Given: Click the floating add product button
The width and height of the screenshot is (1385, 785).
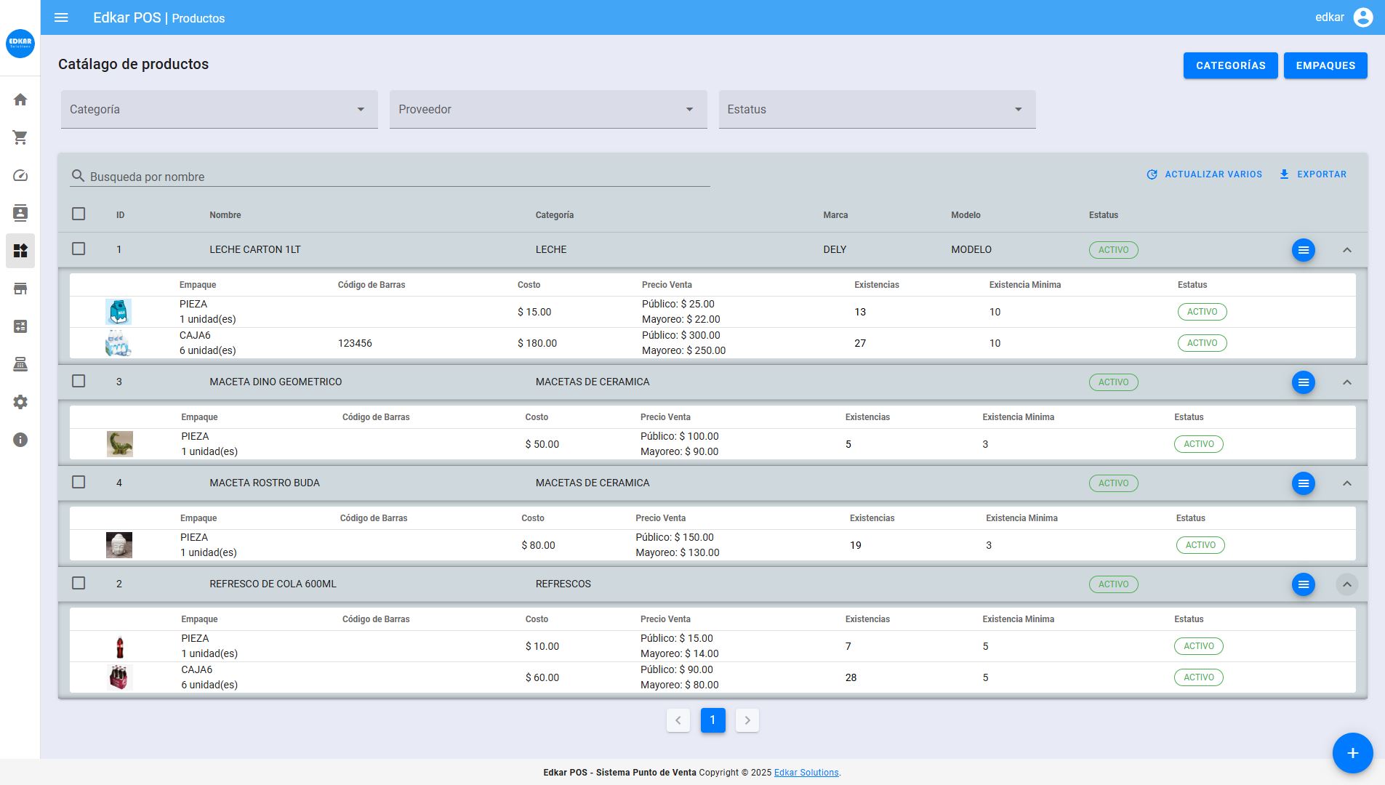Looking at the screenshot, I should [1352, 753].
